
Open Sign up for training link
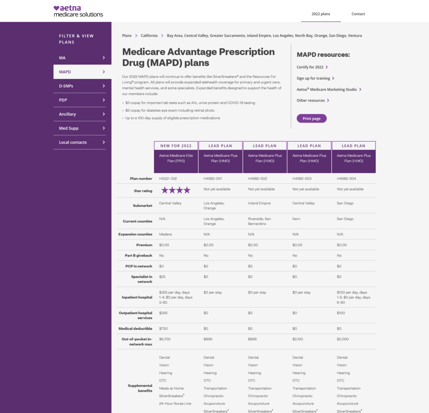pos(313,78)
